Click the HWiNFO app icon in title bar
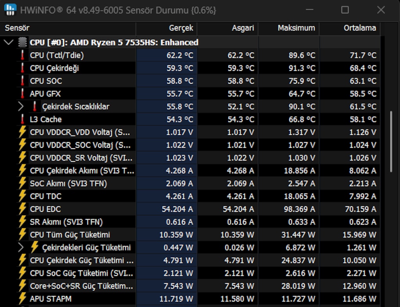The width and height of the screenshot is (400, 307). pos(11,10)
